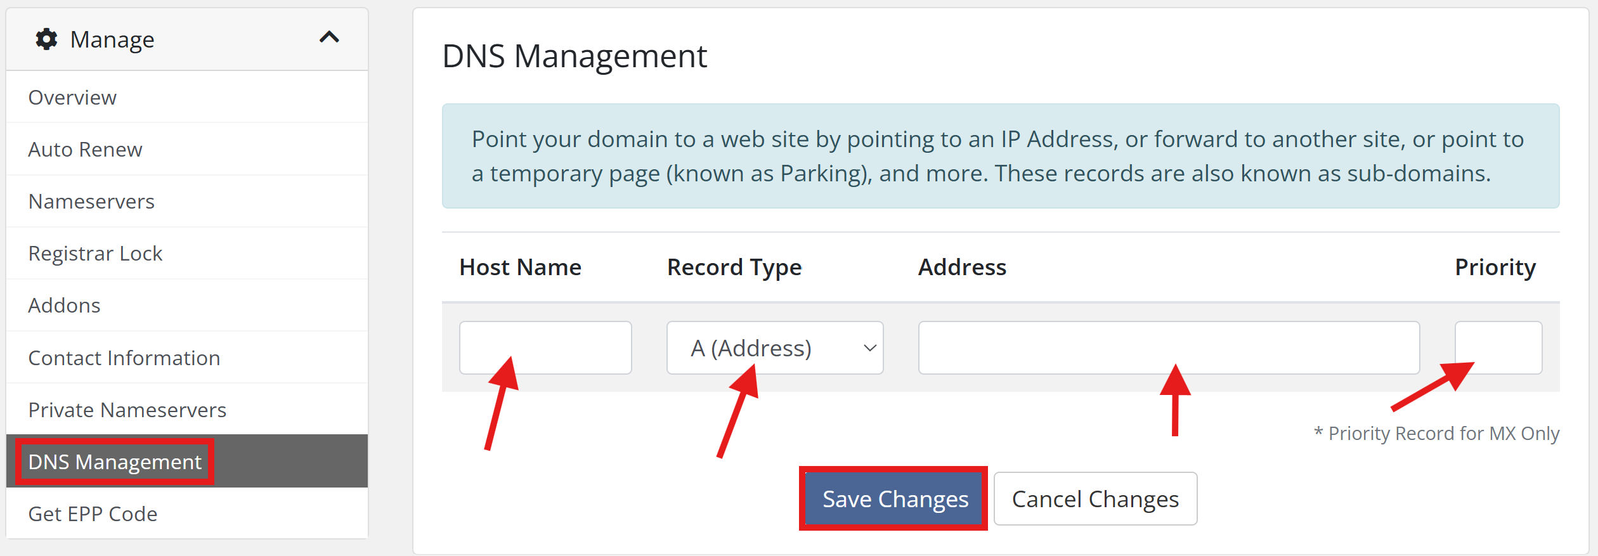Open the Get EPP Code page

[x=93, y=514]
